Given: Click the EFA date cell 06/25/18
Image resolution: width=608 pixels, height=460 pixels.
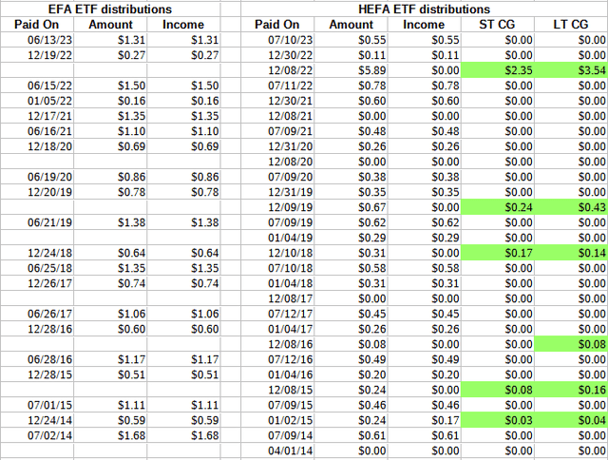Looking at the screenshot, I should click(x=37, y=268).
